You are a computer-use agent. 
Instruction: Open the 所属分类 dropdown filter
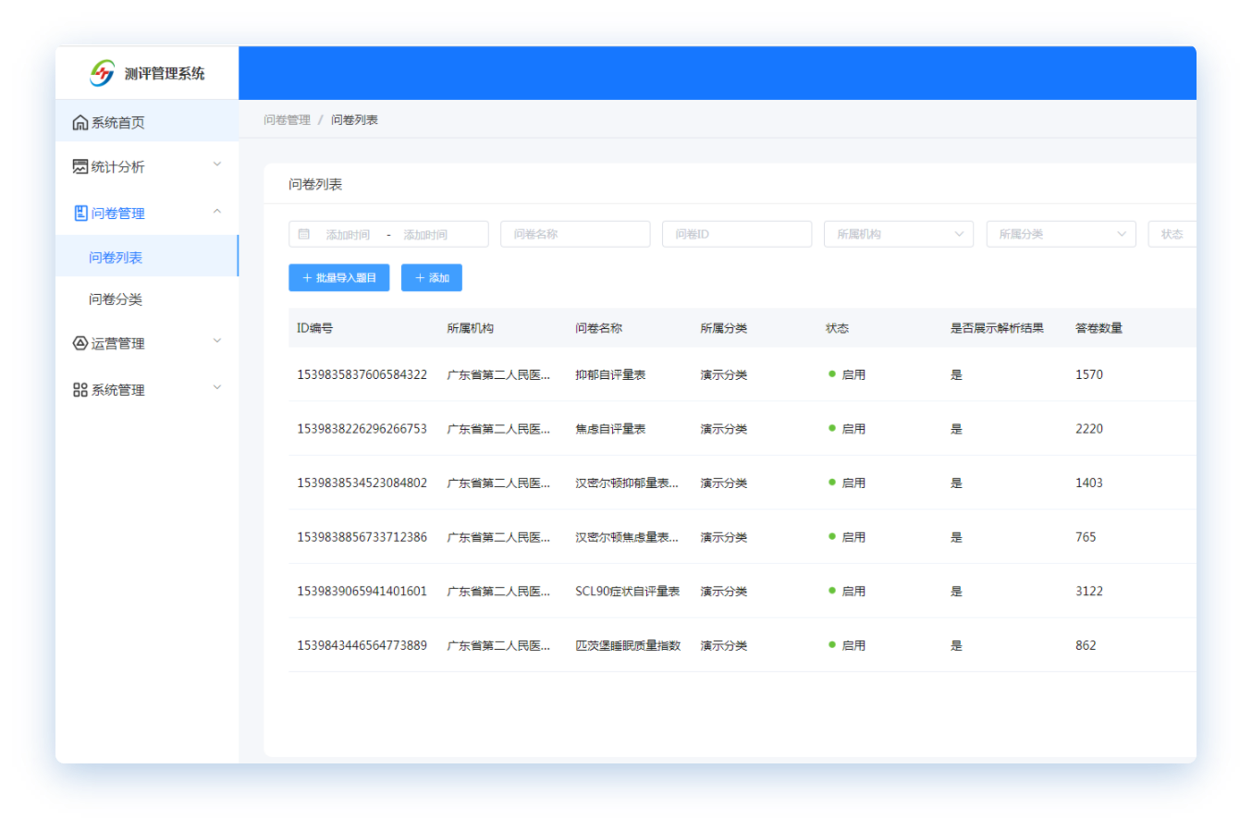(x=1060, y=235)
